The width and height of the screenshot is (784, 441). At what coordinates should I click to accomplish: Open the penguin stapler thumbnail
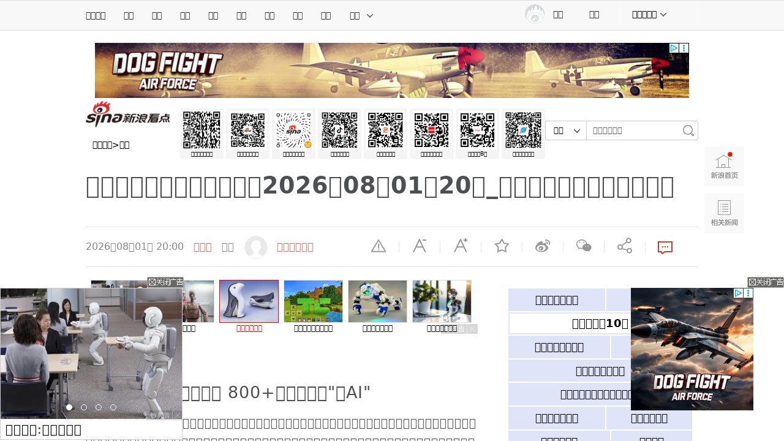coord(249,301)
